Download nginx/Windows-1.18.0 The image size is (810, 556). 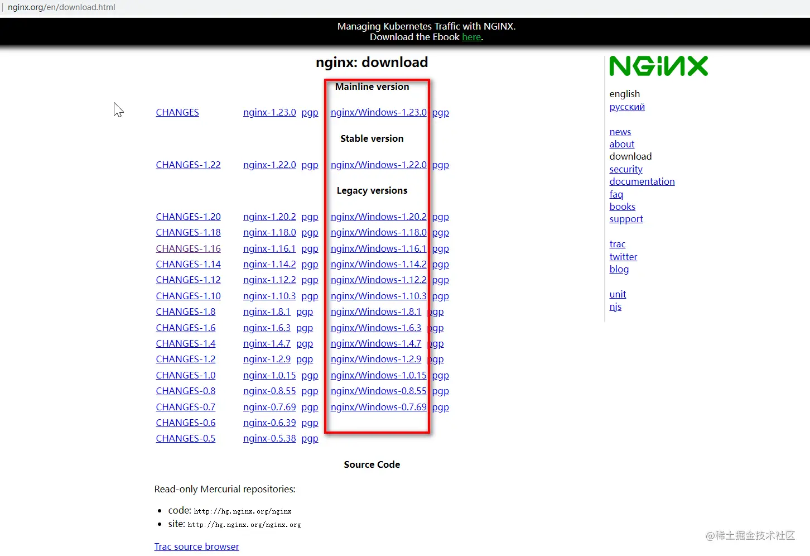coord(379,232)
